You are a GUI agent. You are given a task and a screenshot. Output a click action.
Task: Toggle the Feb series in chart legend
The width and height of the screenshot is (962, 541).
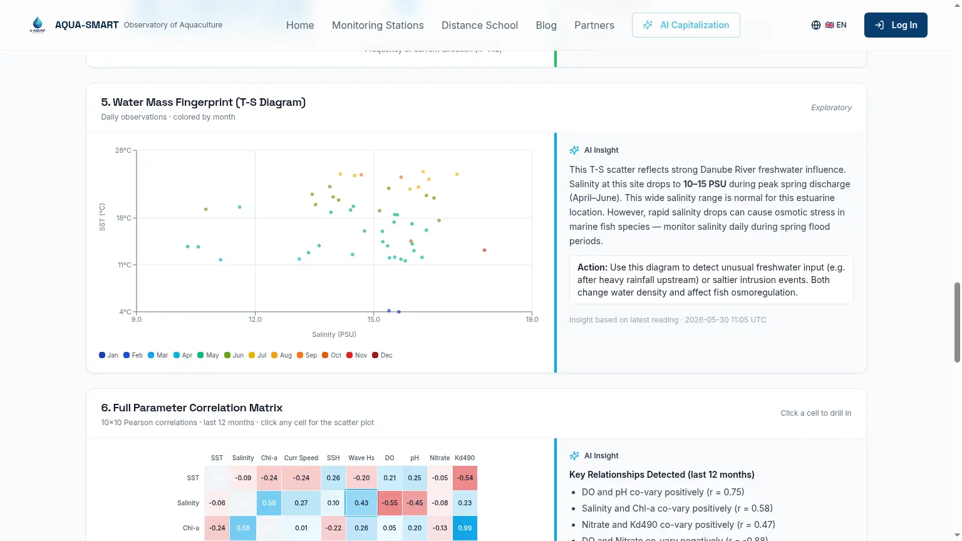(133, 355)
